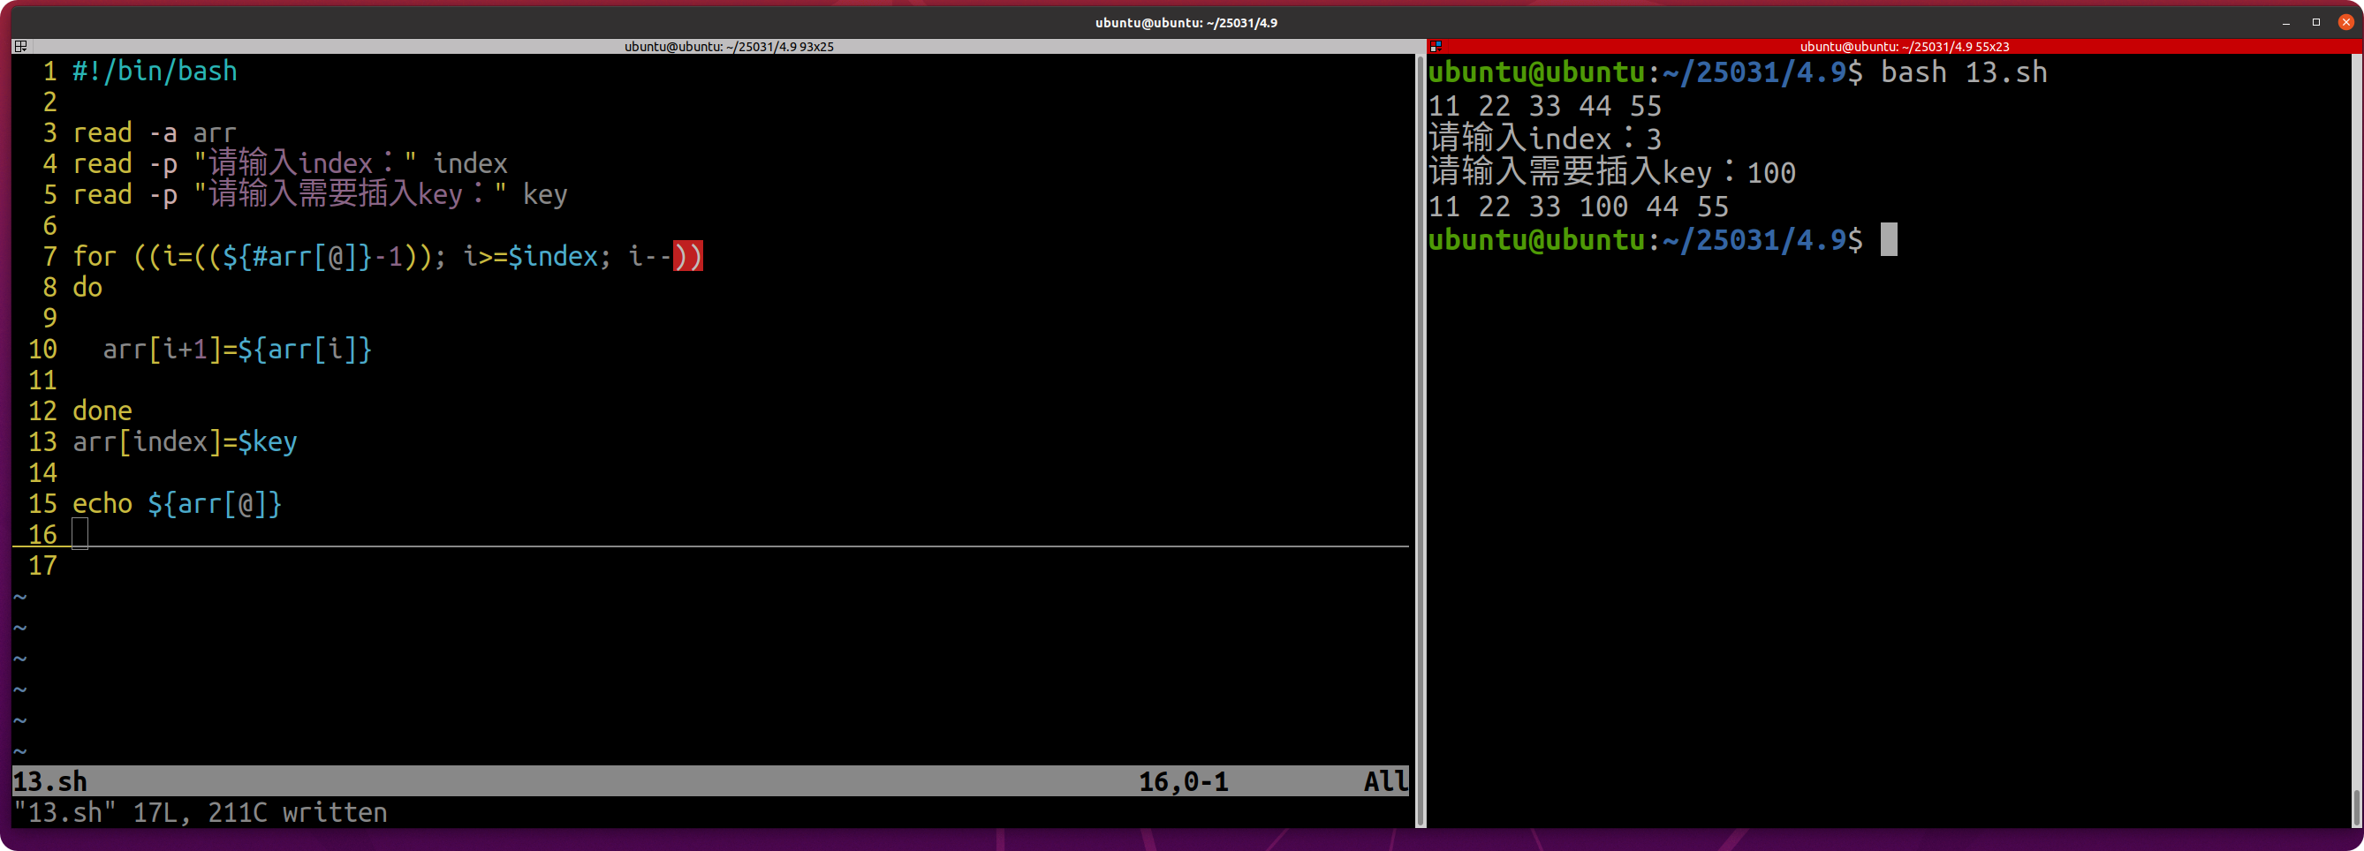The image size is (2364, 851).
Task: Click the string "请输入index：" on line 4
Action: point(305,163)
